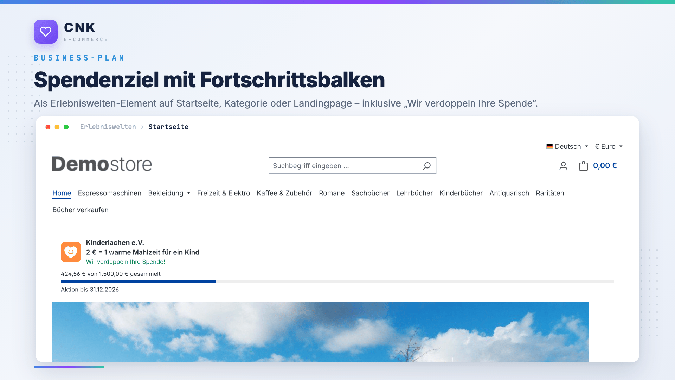Click the yellow window dot
675x380 pixels.
pyautogui.click(x=57, y=127)
